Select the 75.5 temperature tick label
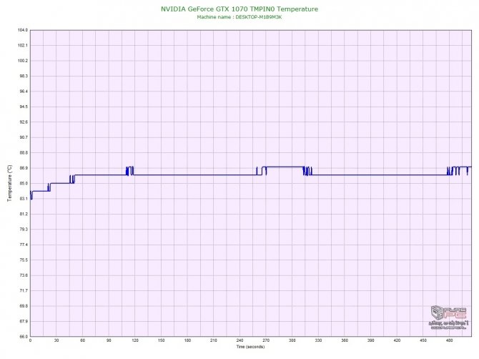The height and width of the screenshot is (359, 479). (24, 260)
